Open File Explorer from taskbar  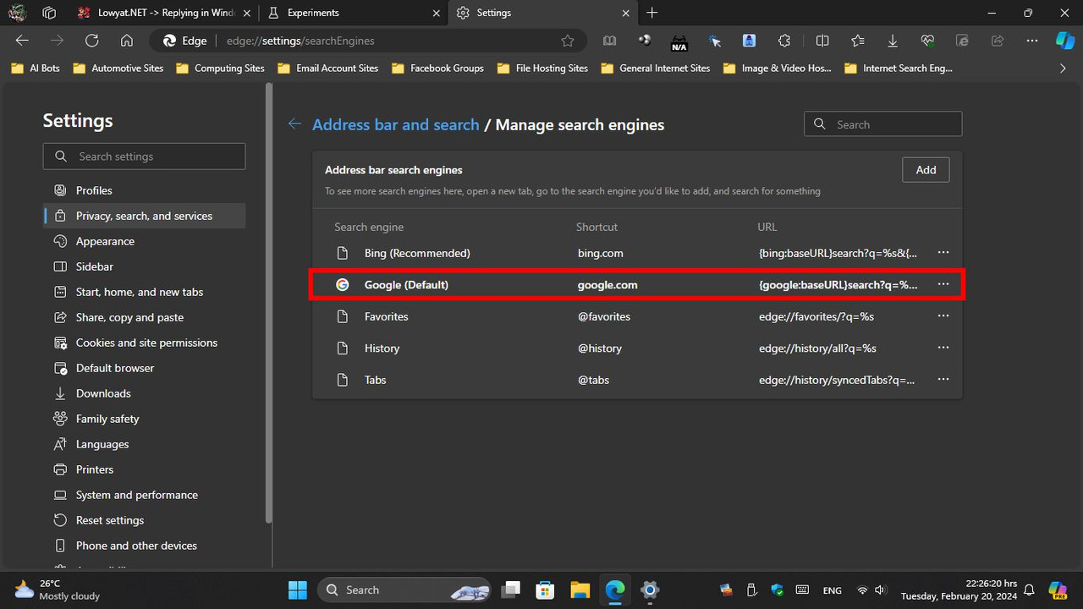[x=580, y=590]
